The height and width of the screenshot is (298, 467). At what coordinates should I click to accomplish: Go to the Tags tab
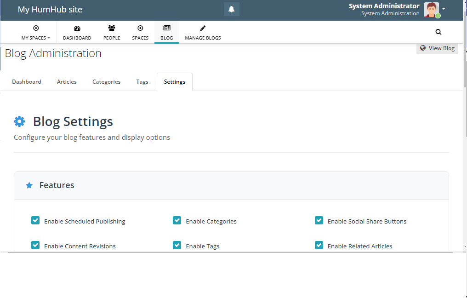coord(142,82)
